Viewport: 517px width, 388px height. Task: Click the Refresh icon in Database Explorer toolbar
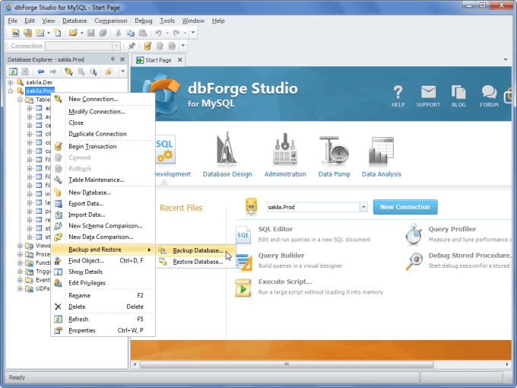pyautogui.click(x=13, y=72)
